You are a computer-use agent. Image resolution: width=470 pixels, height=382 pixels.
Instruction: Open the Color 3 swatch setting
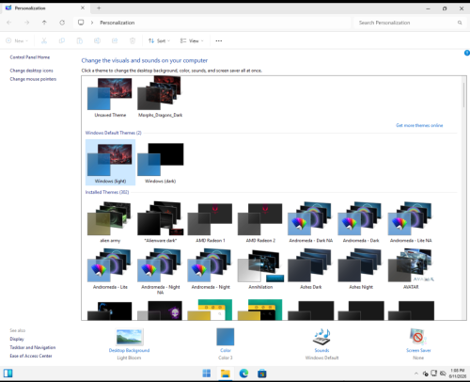click(x=226, y=337)
